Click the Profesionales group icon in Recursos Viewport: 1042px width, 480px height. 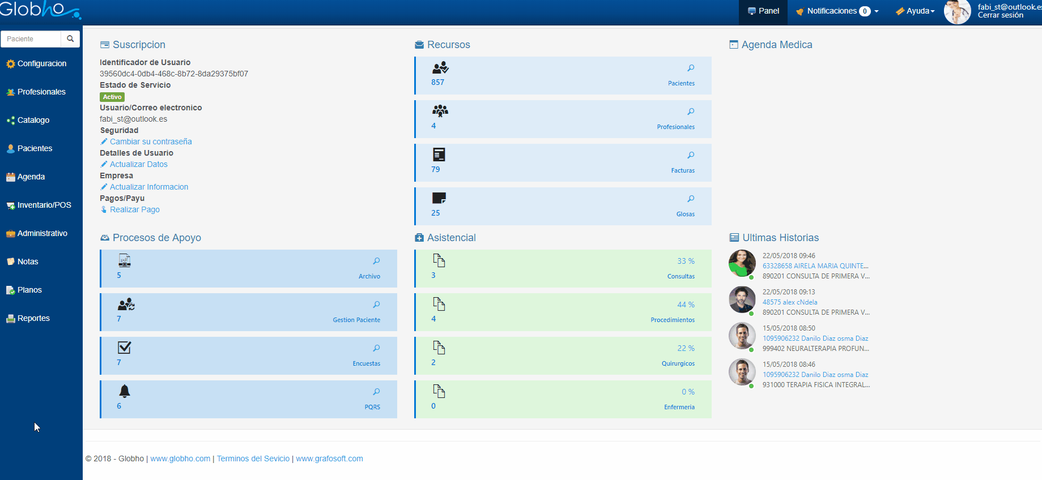(x=440, y=111)
